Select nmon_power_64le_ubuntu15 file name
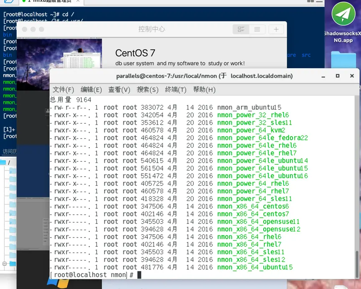This screenshot has width=361, height=289. [262, 168]
